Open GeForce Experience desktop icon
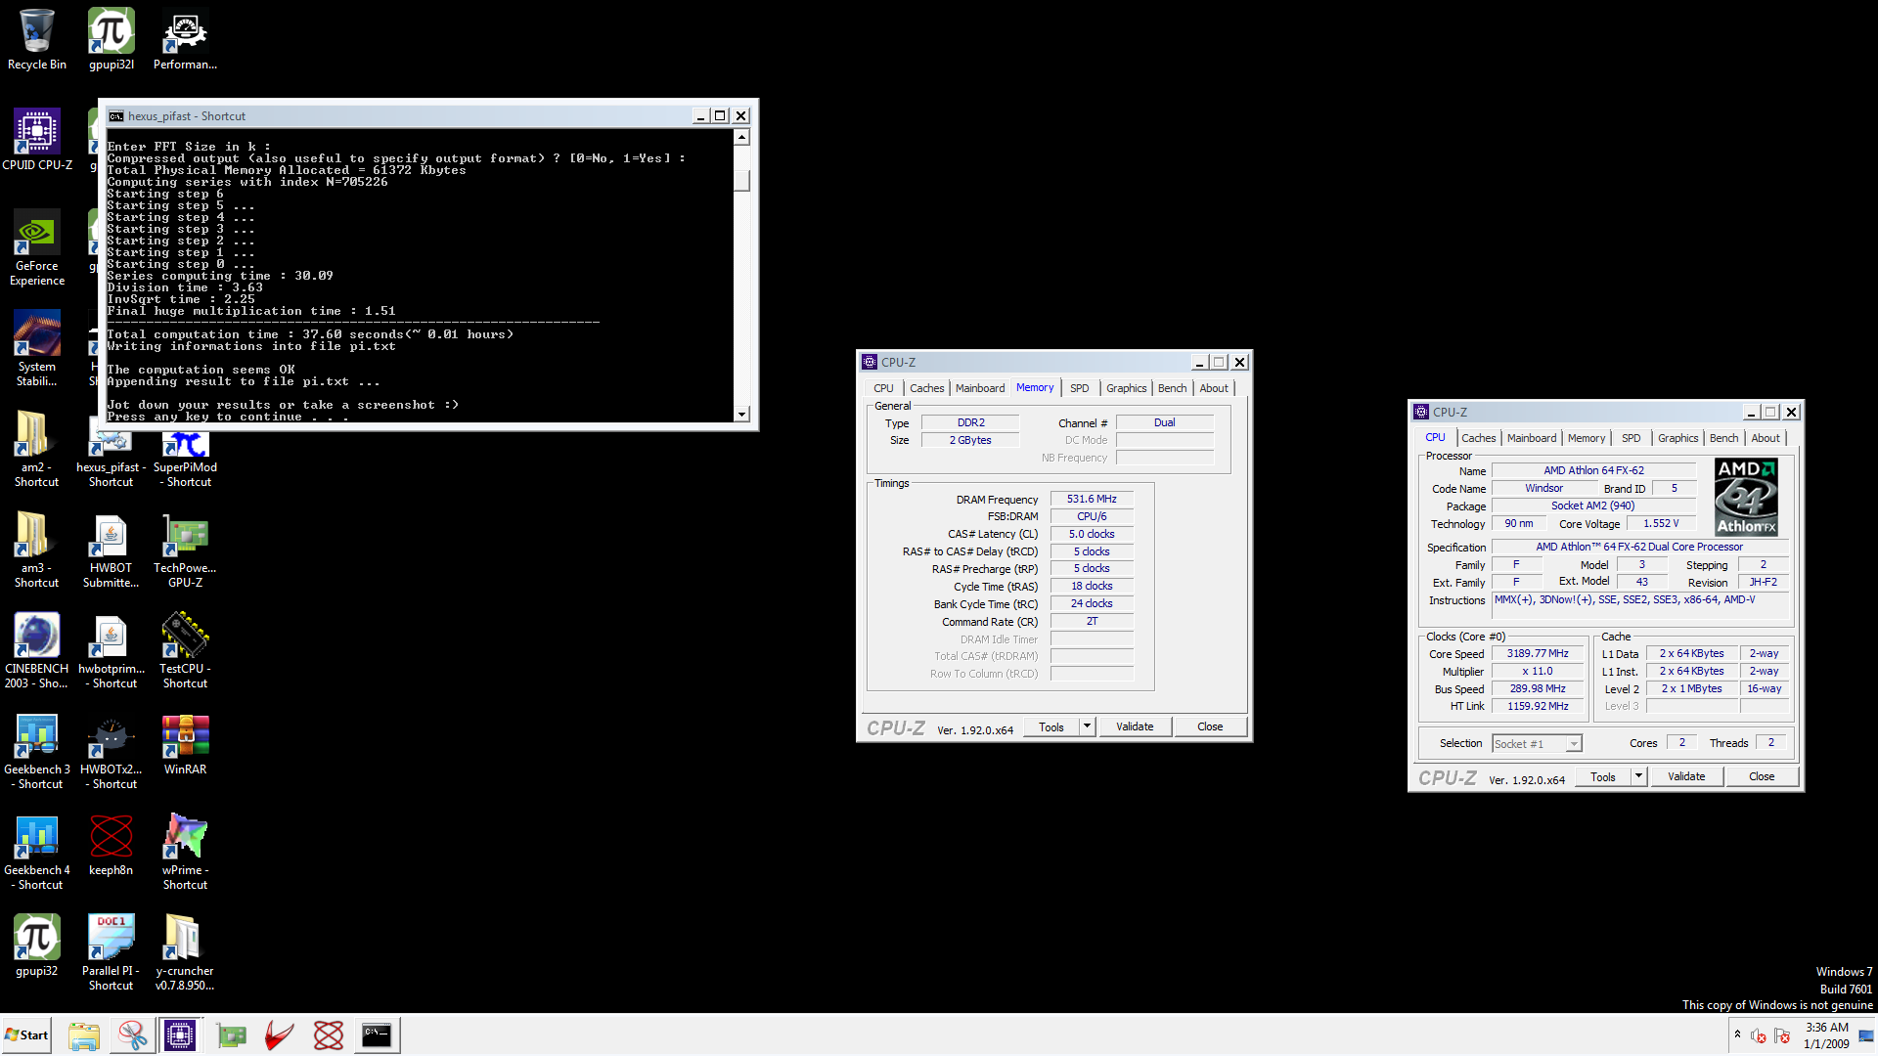 (37, 247)
